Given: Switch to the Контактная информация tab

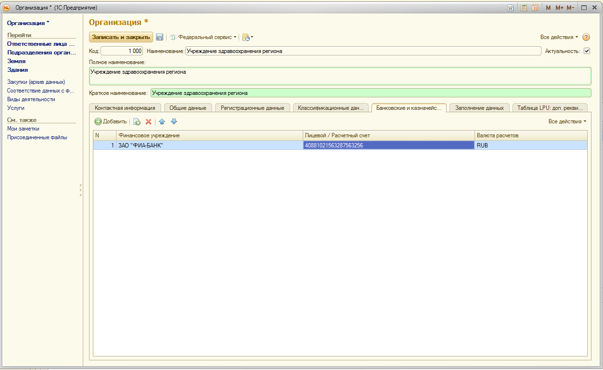Looking at the screenshot, I should [125, 108].
